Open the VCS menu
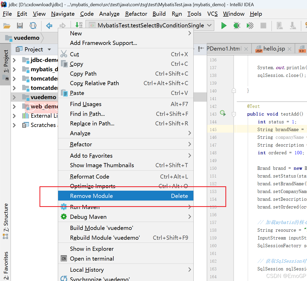 [212, 14]
